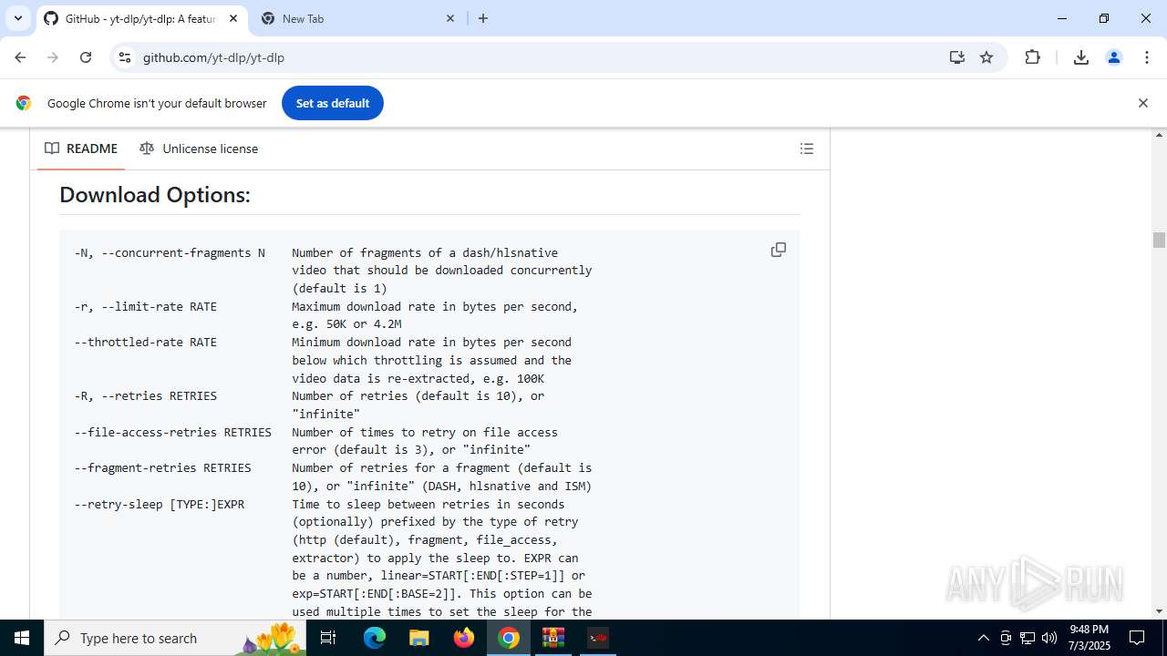The image size is (1167, 656).
Task: Open Chrome three-dot menu
Action: point(1147,57)
